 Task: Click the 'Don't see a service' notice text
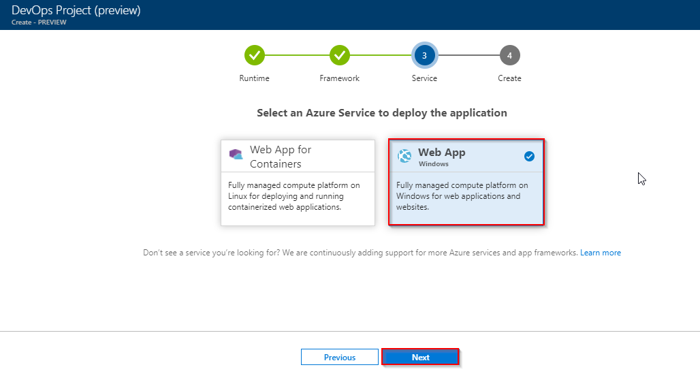point(360,253)
